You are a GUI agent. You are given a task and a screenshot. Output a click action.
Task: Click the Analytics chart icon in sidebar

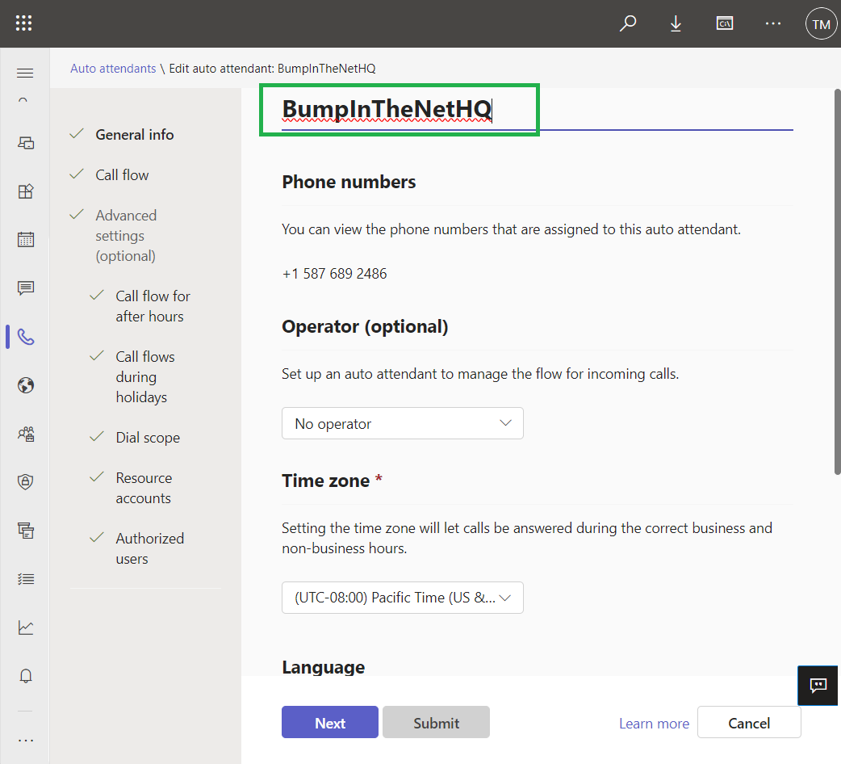[26, 628]
